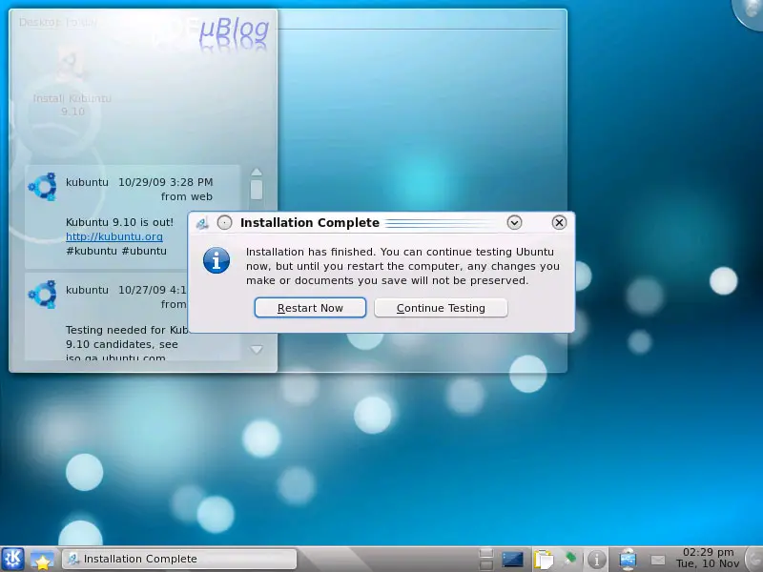Click the "10/29/09 3:28 PM" timestamp

point(165,182)
